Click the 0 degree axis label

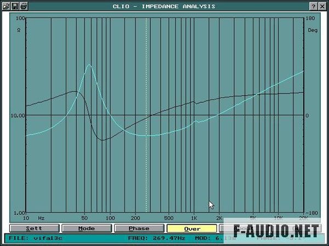pos(307,115)
